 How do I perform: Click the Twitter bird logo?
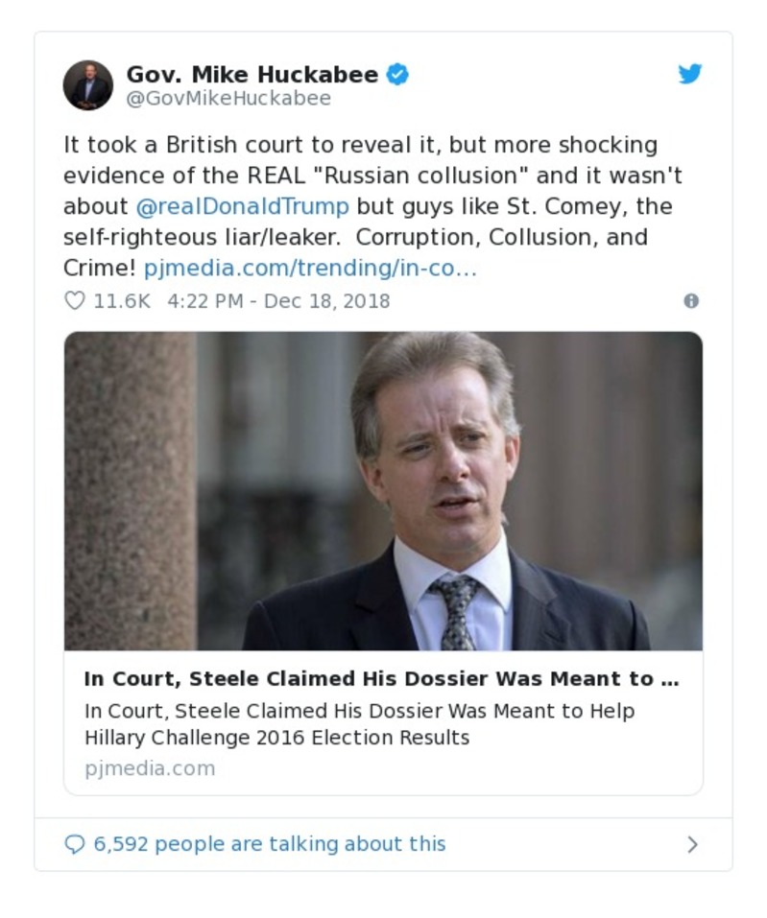point(689,74)
